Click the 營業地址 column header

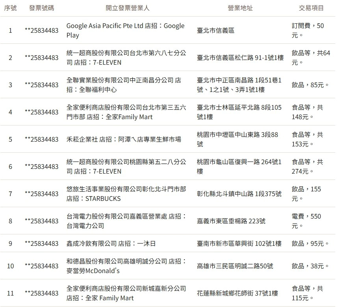pyautogui.click(x=240, y=8)
